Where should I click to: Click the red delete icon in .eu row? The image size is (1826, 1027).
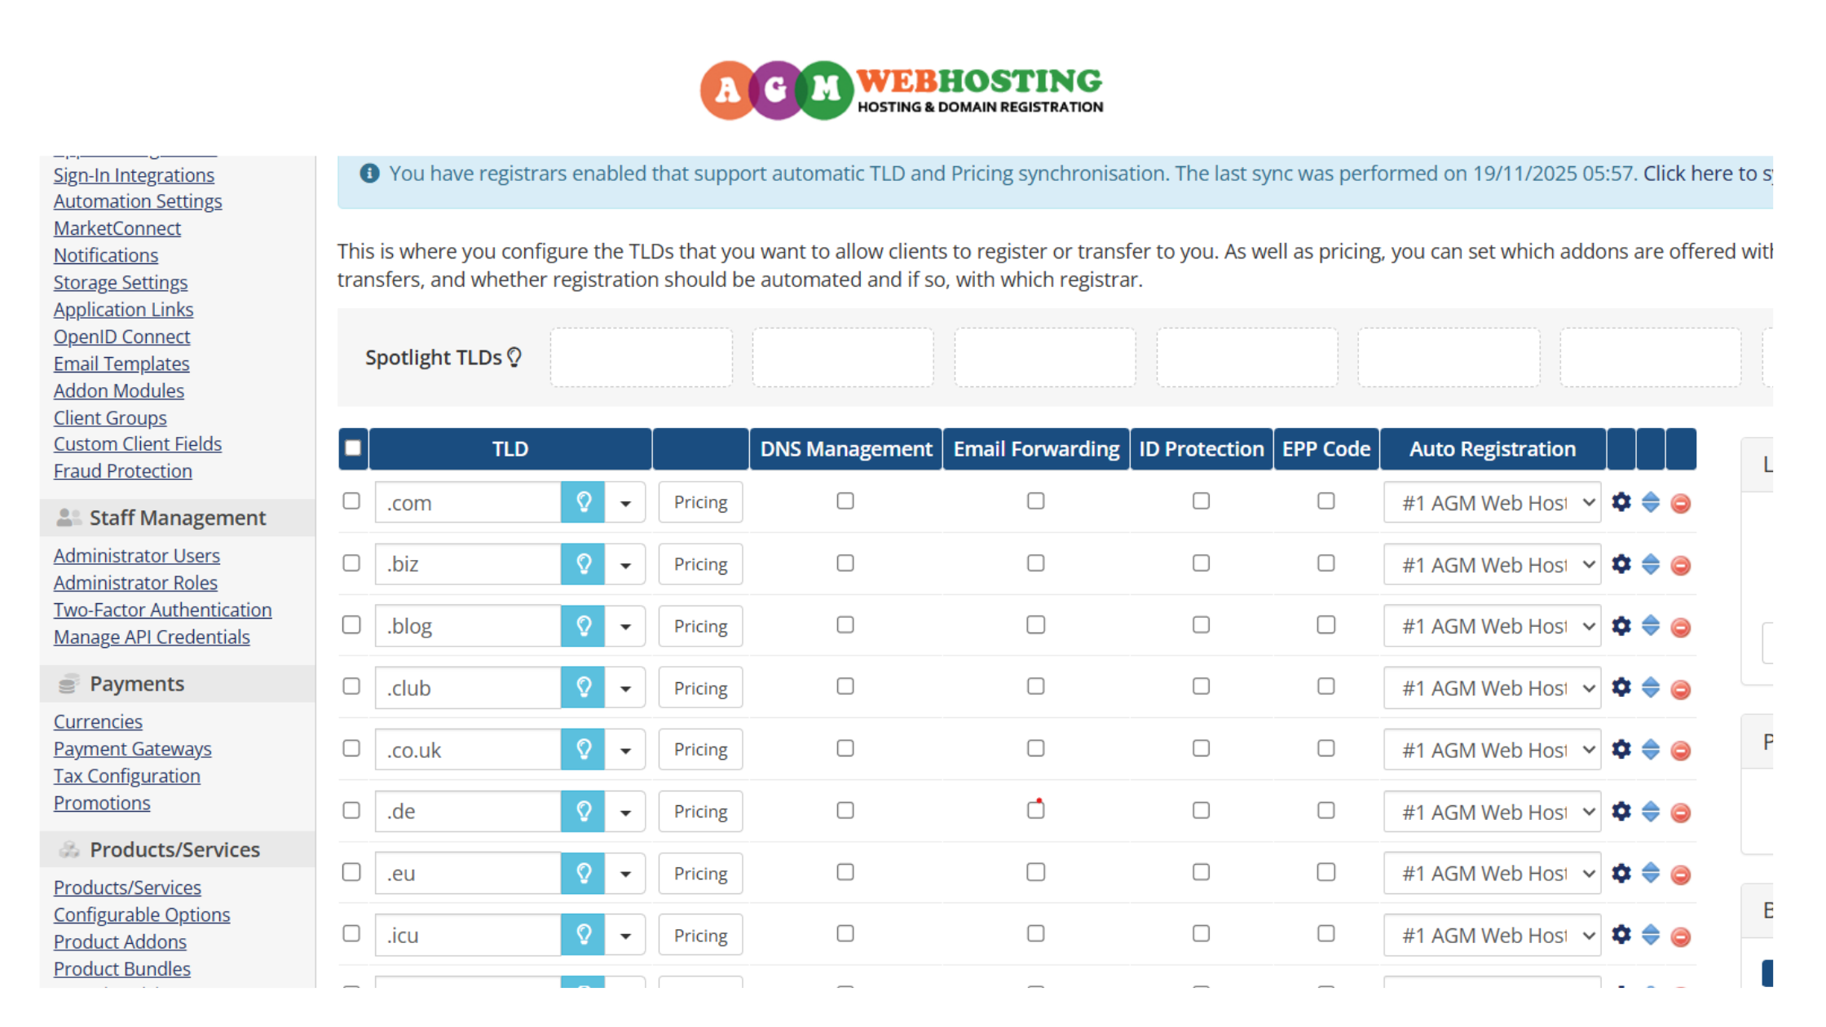(x=1680, y=874)
